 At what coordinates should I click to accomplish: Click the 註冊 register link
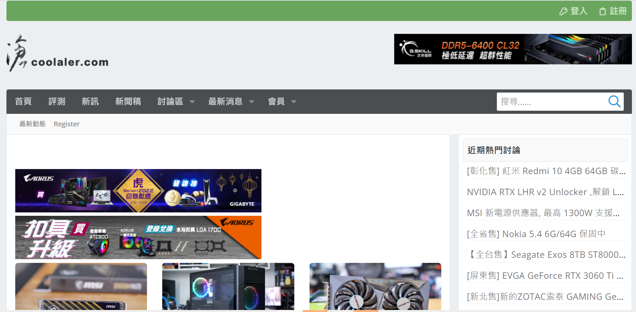tap(613, 11)
